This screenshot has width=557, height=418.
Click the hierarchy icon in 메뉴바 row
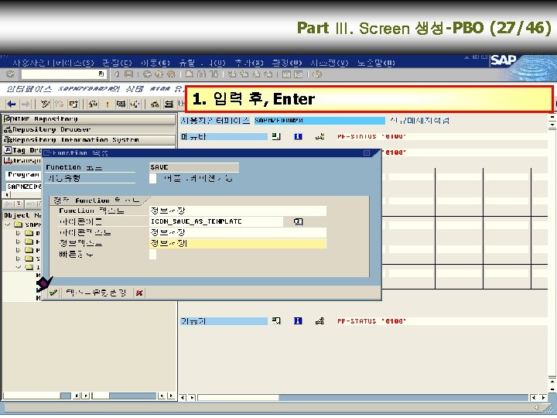click(320, 136)
